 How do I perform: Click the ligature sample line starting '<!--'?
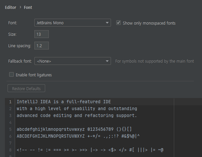[90, 150]
